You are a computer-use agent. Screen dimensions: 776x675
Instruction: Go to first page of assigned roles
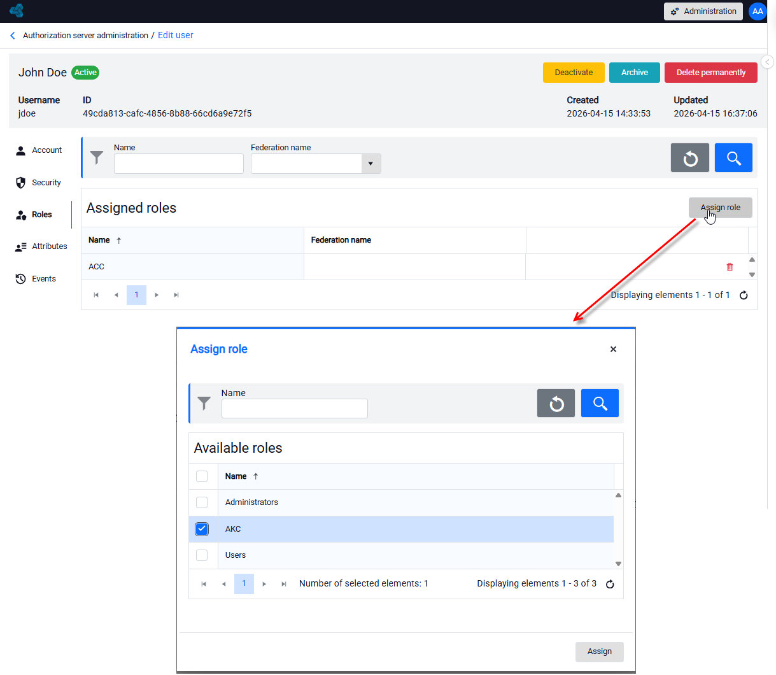pyautogui.click(x=96, y=295)
